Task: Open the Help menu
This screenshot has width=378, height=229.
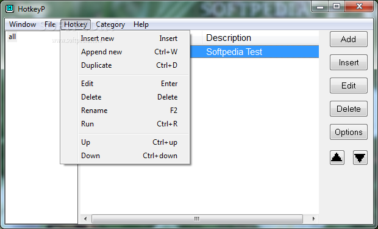Action: pyautogui.click(x=141, y=24)
